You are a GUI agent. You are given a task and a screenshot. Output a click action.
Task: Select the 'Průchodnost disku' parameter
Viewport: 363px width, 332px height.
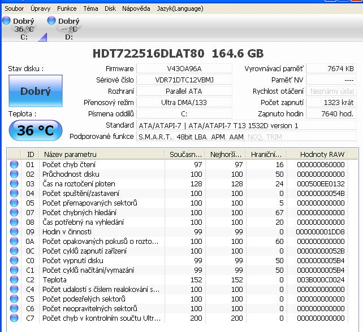pyautogui.click(x=71, y=174)
